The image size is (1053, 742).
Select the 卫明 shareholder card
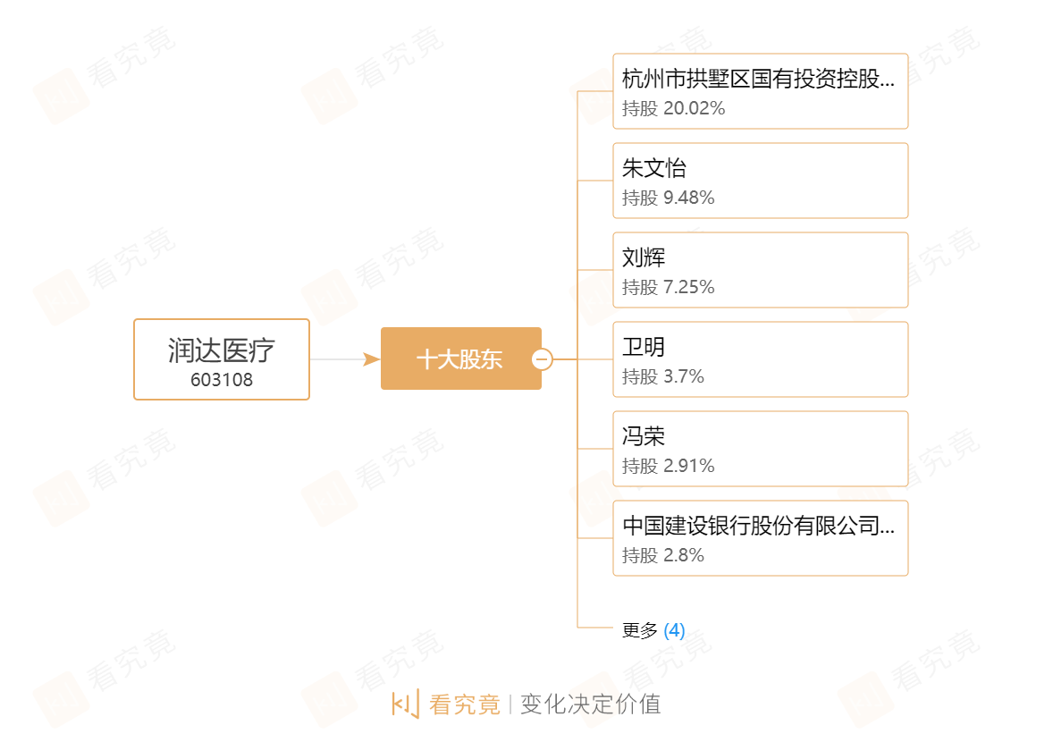point(760,359)
